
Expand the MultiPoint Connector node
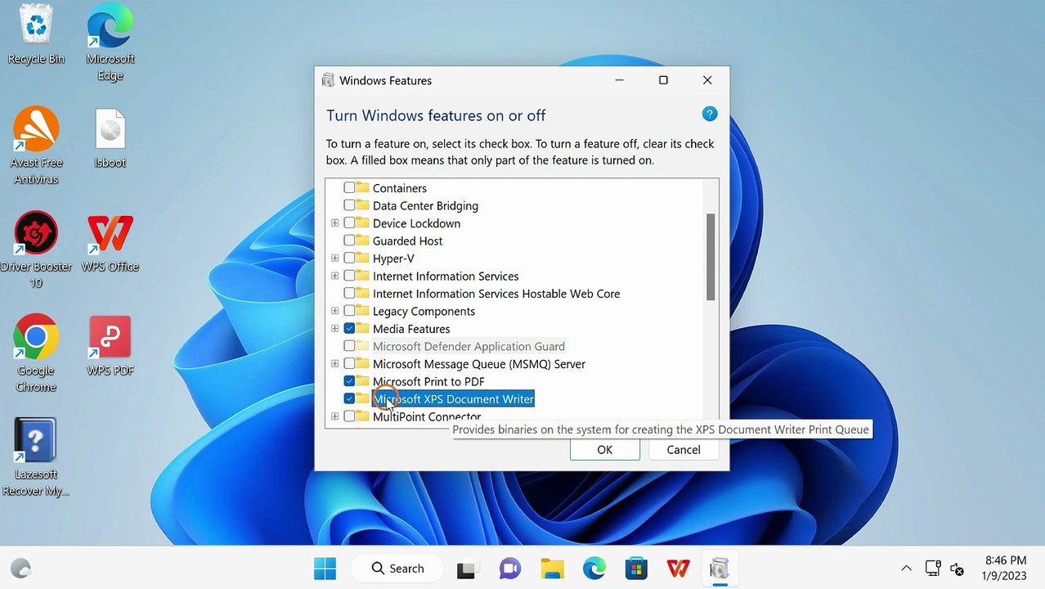tap(334, 416)
